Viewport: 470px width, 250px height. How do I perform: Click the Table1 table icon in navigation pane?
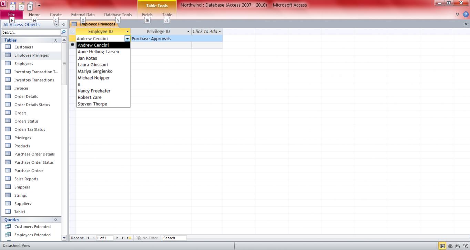point(8,212)
